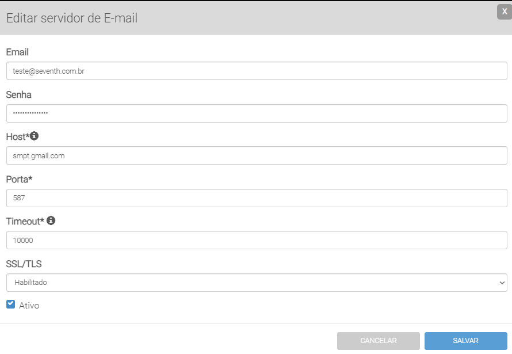Focus the Senha password field
The width and height of the screenshot is (512, 354).
256,113
